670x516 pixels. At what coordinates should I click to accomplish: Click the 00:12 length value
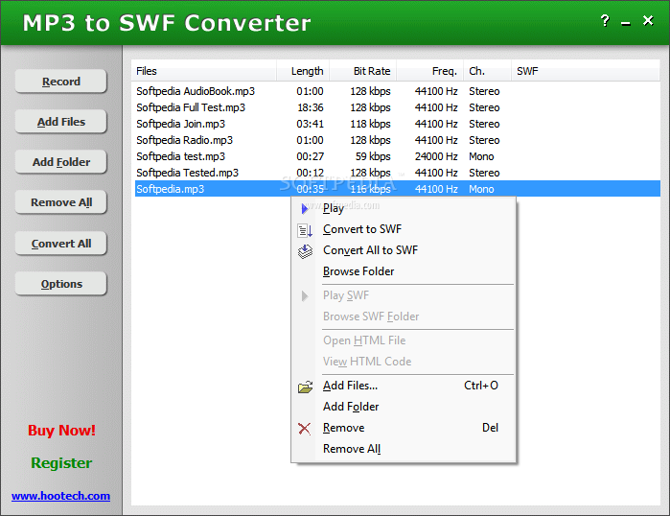pos(310,173)
